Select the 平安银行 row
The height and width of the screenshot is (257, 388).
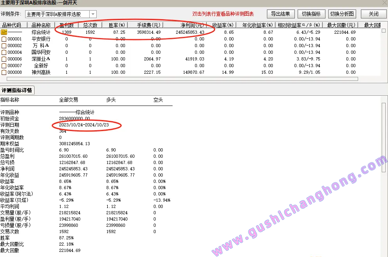190,39
